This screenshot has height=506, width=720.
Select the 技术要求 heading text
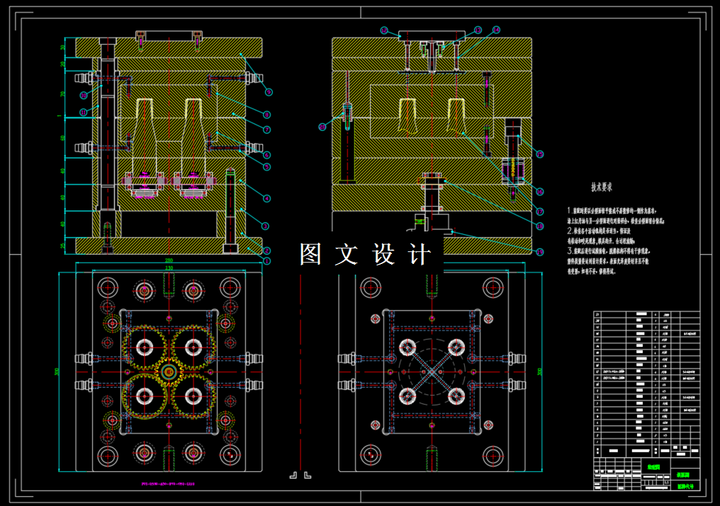[601, 187]
